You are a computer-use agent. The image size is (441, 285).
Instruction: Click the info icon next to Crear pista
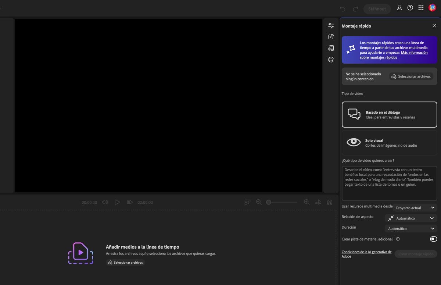(x=398, y=239)
